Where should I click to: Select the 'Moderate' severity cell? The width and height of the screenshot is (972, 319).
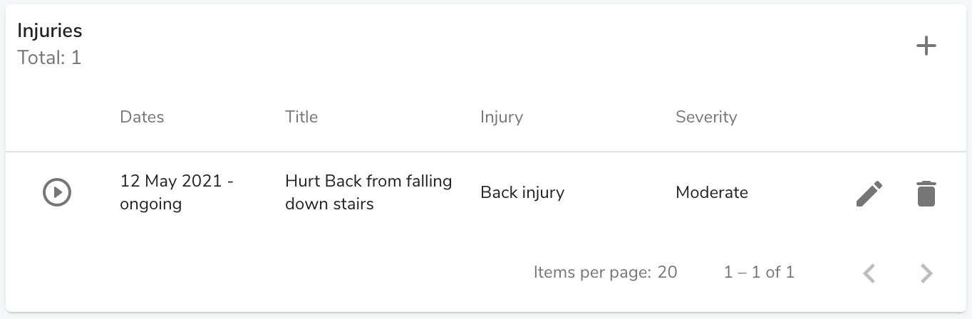point(712,192)
